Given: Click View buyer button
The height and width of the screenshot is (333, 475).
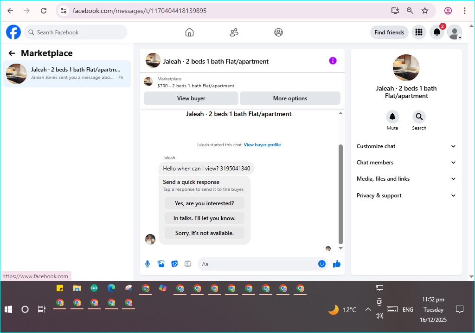Looking at the screenshot, I should tap(191, 98).
